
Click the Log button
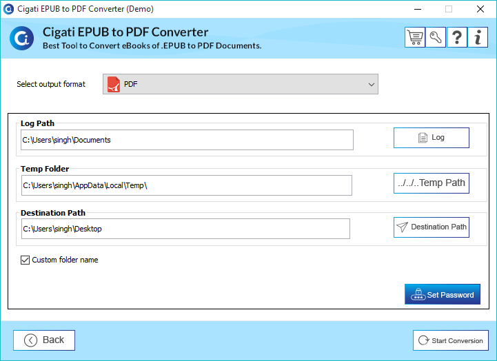432,138
